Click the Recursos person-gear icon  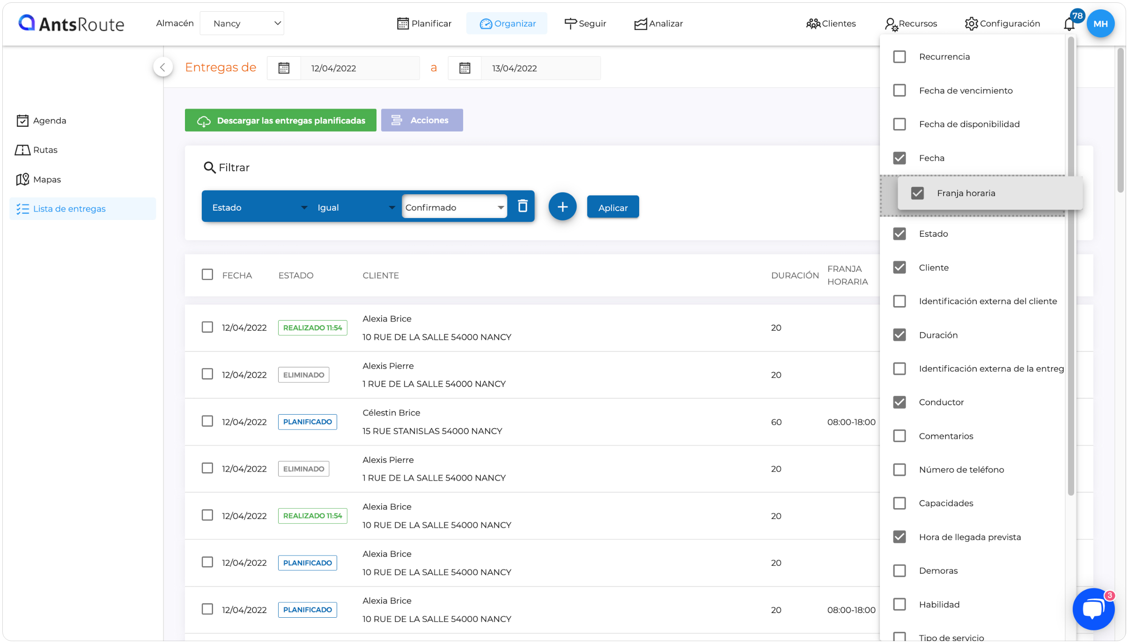click(892, 24)
